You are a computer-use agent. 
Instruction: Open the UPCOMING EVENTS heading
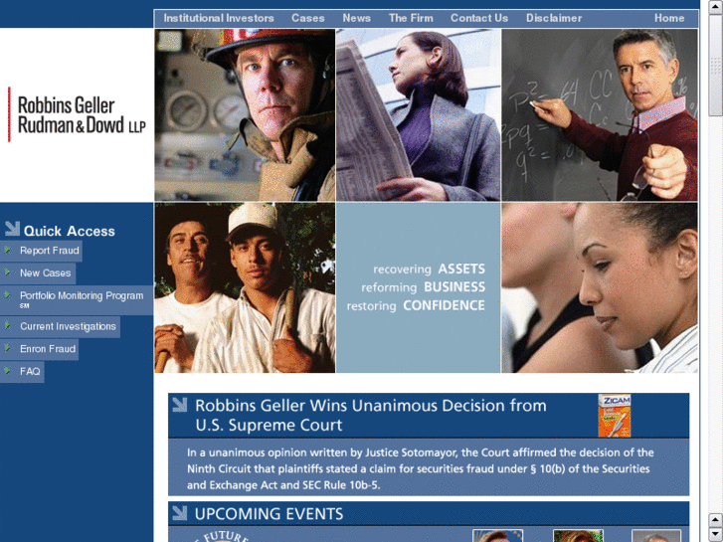click(x=269, y=514)
